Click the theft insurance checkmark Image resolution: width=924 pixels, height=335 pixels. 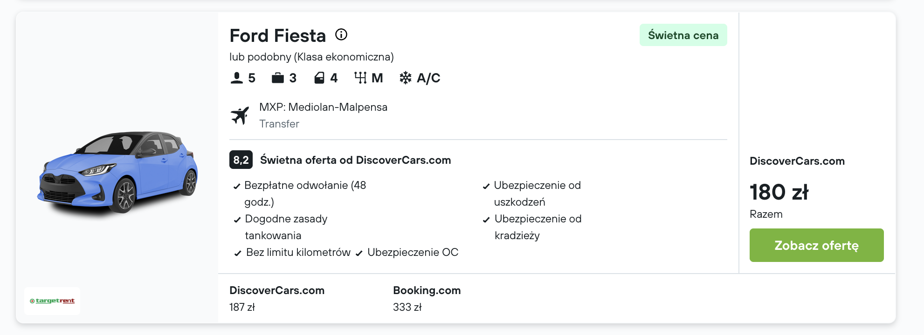pyautogui.click(x=486, y=220)
